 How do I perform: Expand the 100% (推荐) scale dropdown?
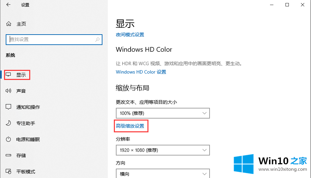(x=163, y=113)
